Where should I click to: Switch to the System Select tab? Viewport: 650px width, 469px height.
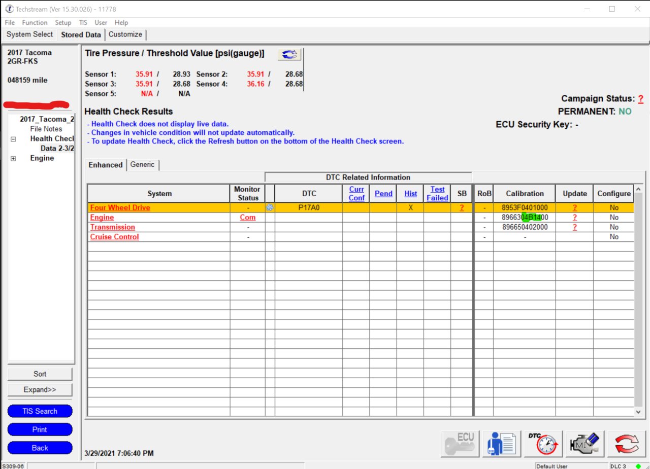pos(29,34)
